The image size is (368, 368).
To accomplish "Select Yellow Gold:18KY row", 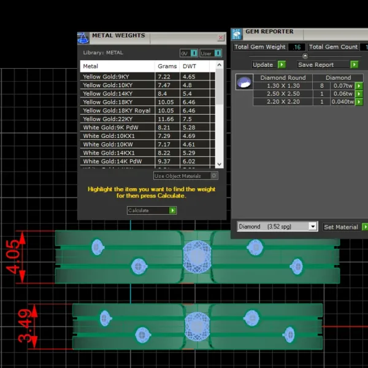I will [x=147, y=102].
